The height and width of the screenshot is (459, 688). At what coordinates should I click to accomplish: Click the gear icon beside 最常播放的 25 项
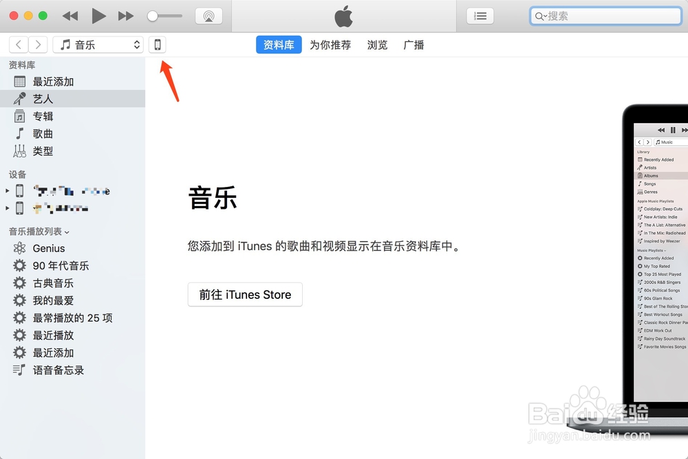[x=19, y=317]
